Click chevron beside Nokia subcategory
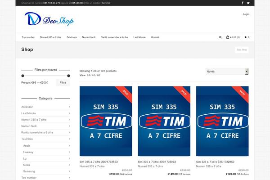 (69, 165)
